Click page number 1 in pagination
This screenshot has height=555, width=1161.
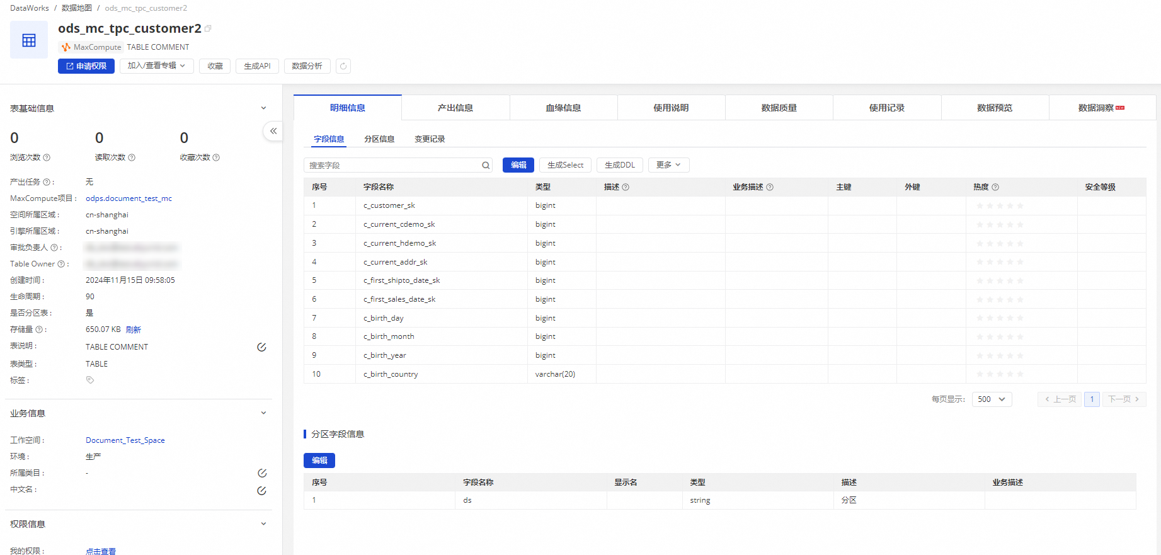[x=1092, y=399]
